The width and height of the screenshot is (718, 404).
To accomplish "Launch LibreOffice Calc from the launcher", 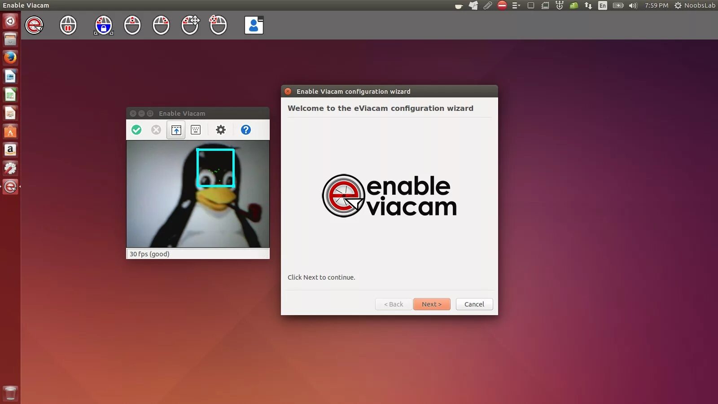I will pyautogui.click(x=10, y=95).
